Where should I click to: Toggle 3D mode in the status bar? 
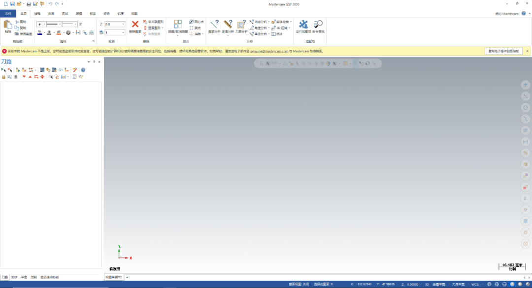click(x=427, y=284)
